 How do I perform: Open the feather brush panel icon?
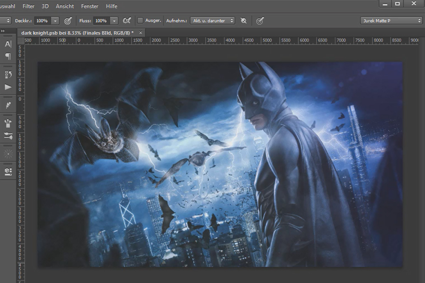click(x=8, y=105)
